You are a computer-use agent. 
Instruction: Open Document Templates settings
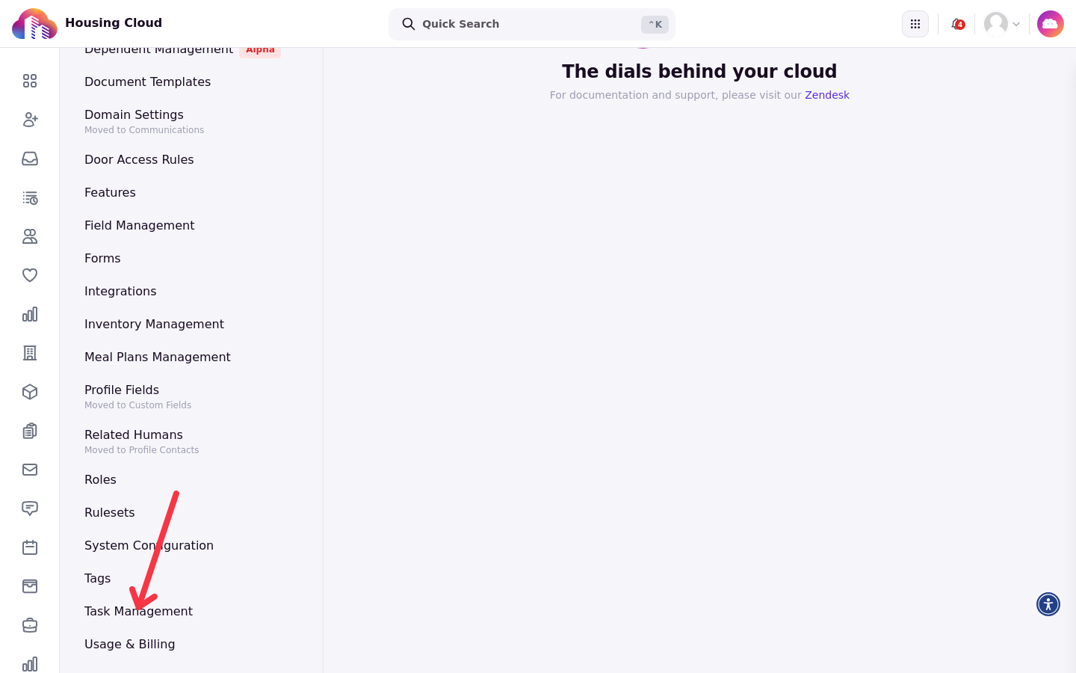tap(147, 82)
